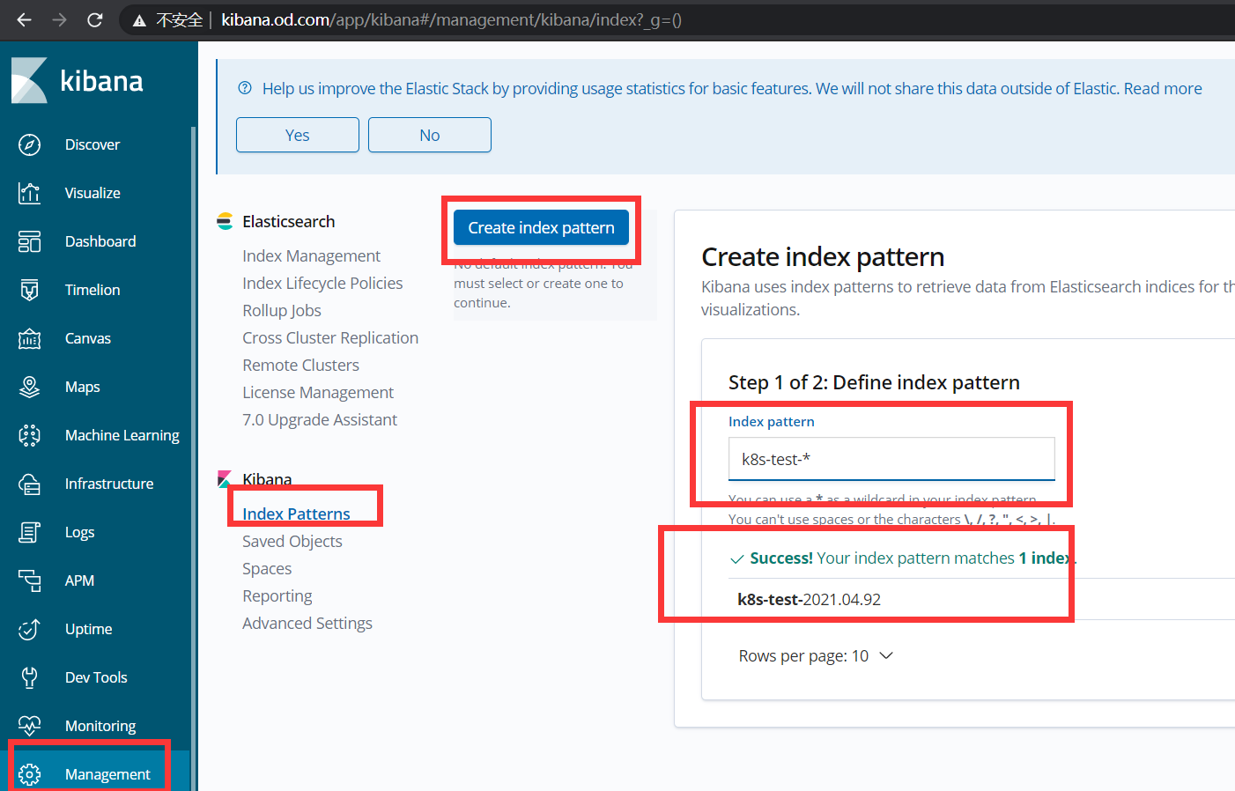Go to Index Patterns under Kibana
Viewport: 1235px width, 791px height.
(296, 514)
